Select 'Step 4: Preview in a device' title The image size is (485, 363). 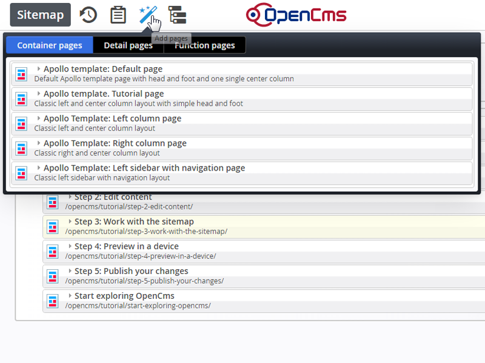[127, 246]
